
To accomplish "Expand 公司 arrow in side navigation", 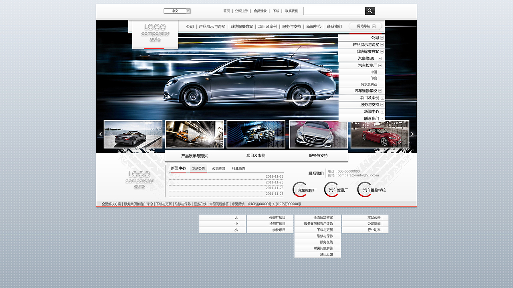I will (382, 38).
